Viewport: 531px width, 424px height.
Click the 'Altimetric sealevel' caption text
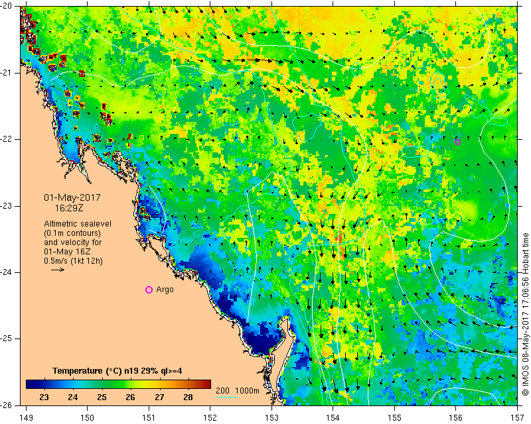tap(78, 224)
